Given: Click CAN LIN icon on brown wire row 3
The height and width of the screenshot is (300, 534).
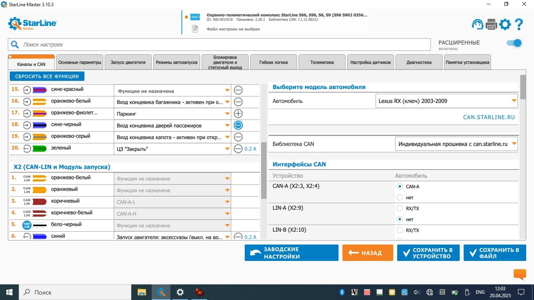Looking at the screenshot, I should click(x=27, y=202).
